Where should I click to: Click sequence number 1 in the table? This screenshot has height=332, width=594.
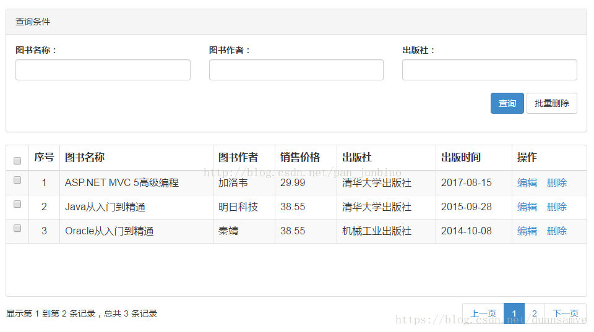click(44, 183)
